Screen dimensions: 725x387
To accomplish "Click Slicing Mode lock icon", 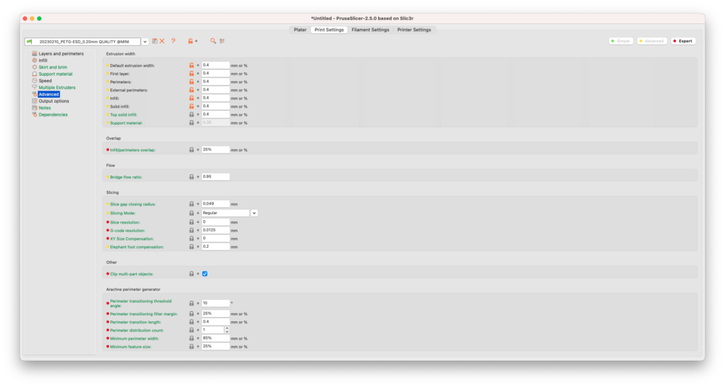I will click(191, 214).
